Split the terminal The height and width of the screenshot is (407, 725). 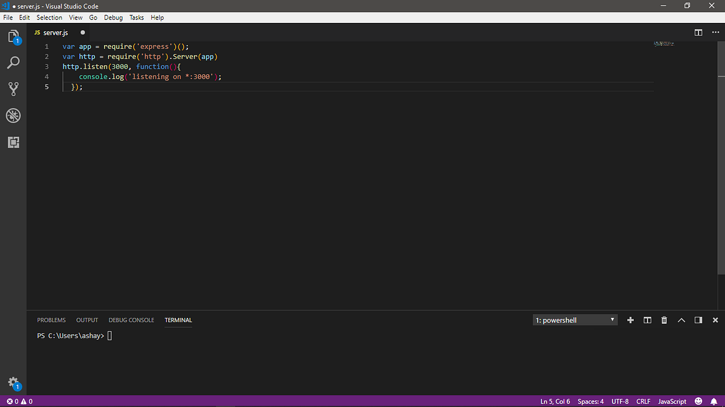pyautogui.click(x=647, y=320)
